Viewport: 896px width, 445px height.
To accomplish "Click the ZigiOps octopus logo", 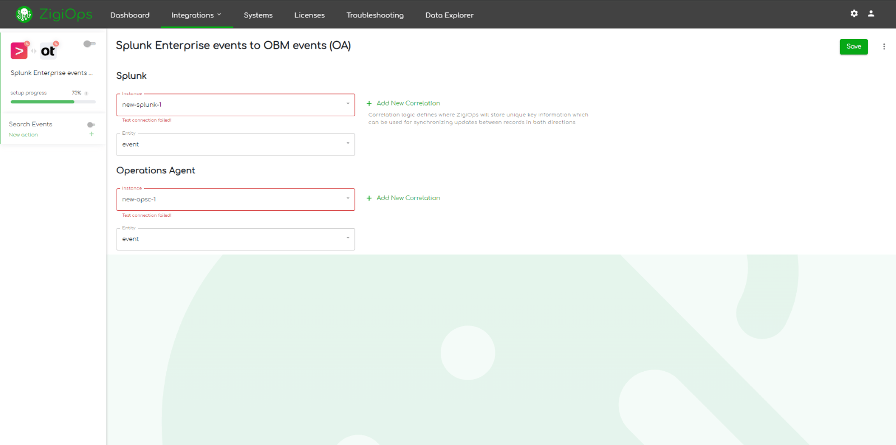I will (24, 15).
